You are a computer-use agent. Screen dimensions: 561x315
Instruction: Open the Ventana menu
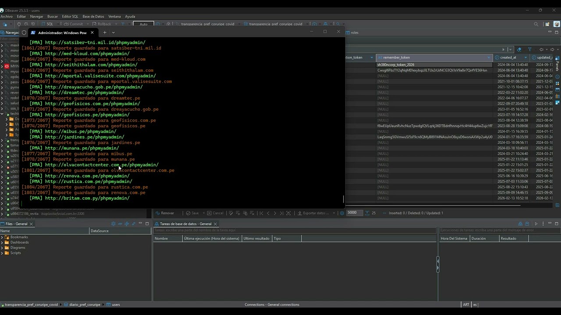tap(114, 17)
